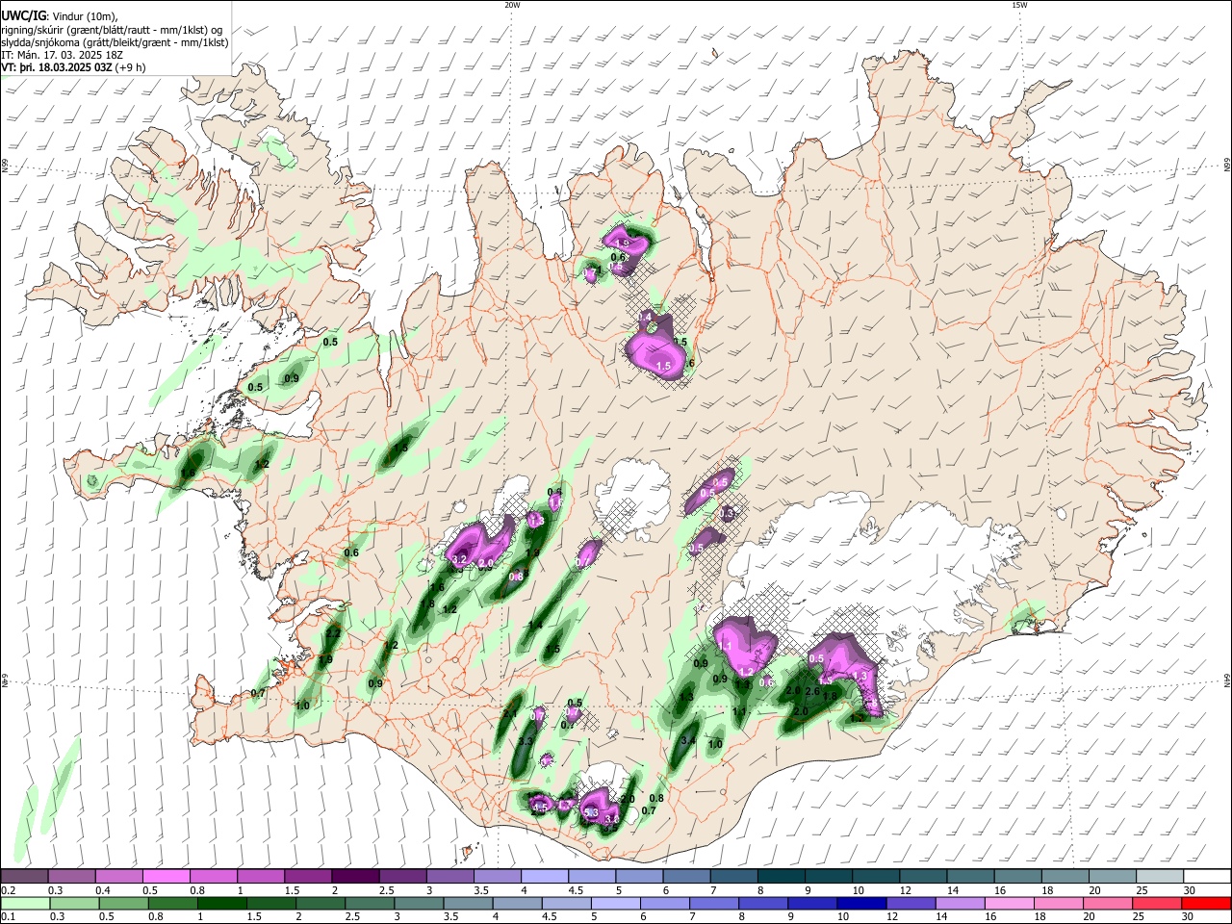
Task: Select the bright red rain swatch starting at 30
Action: (1205, 903)
